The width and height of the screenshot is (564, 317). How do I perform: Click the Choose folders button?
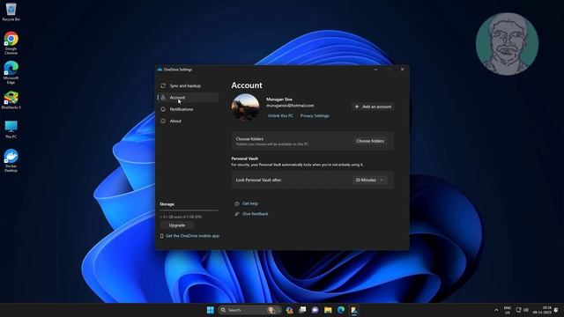[x=370, y=141]
